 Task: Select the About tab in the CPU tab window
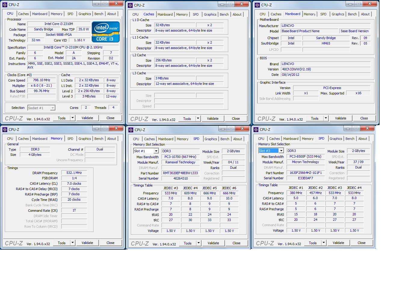pyautogui.click(x=112, y=14)
